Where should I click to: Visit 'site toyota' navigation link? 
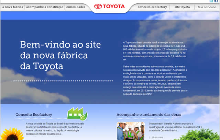tap(182, 7)
